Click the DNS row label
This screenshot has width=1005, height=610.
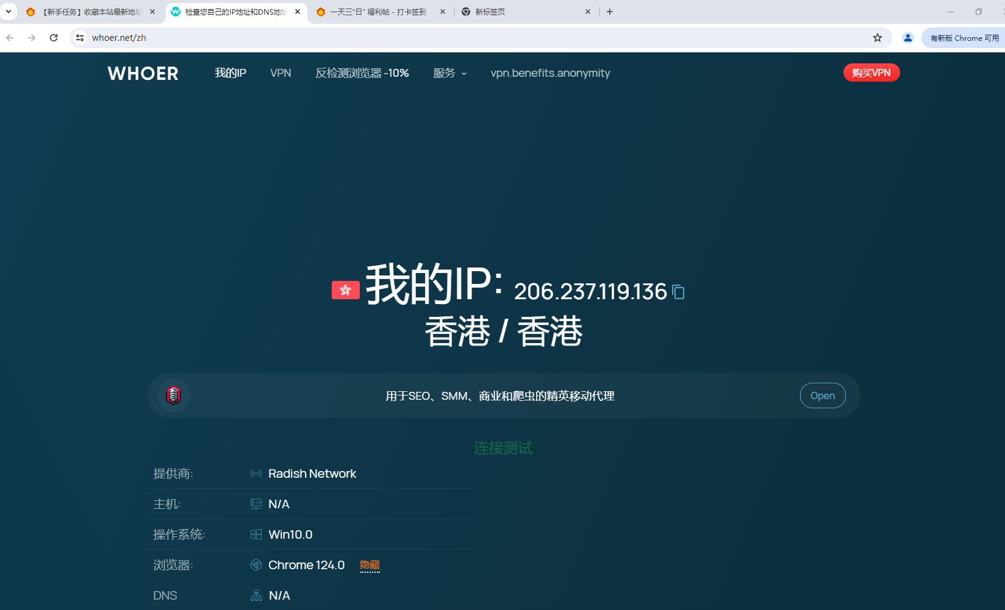point(165,595)
